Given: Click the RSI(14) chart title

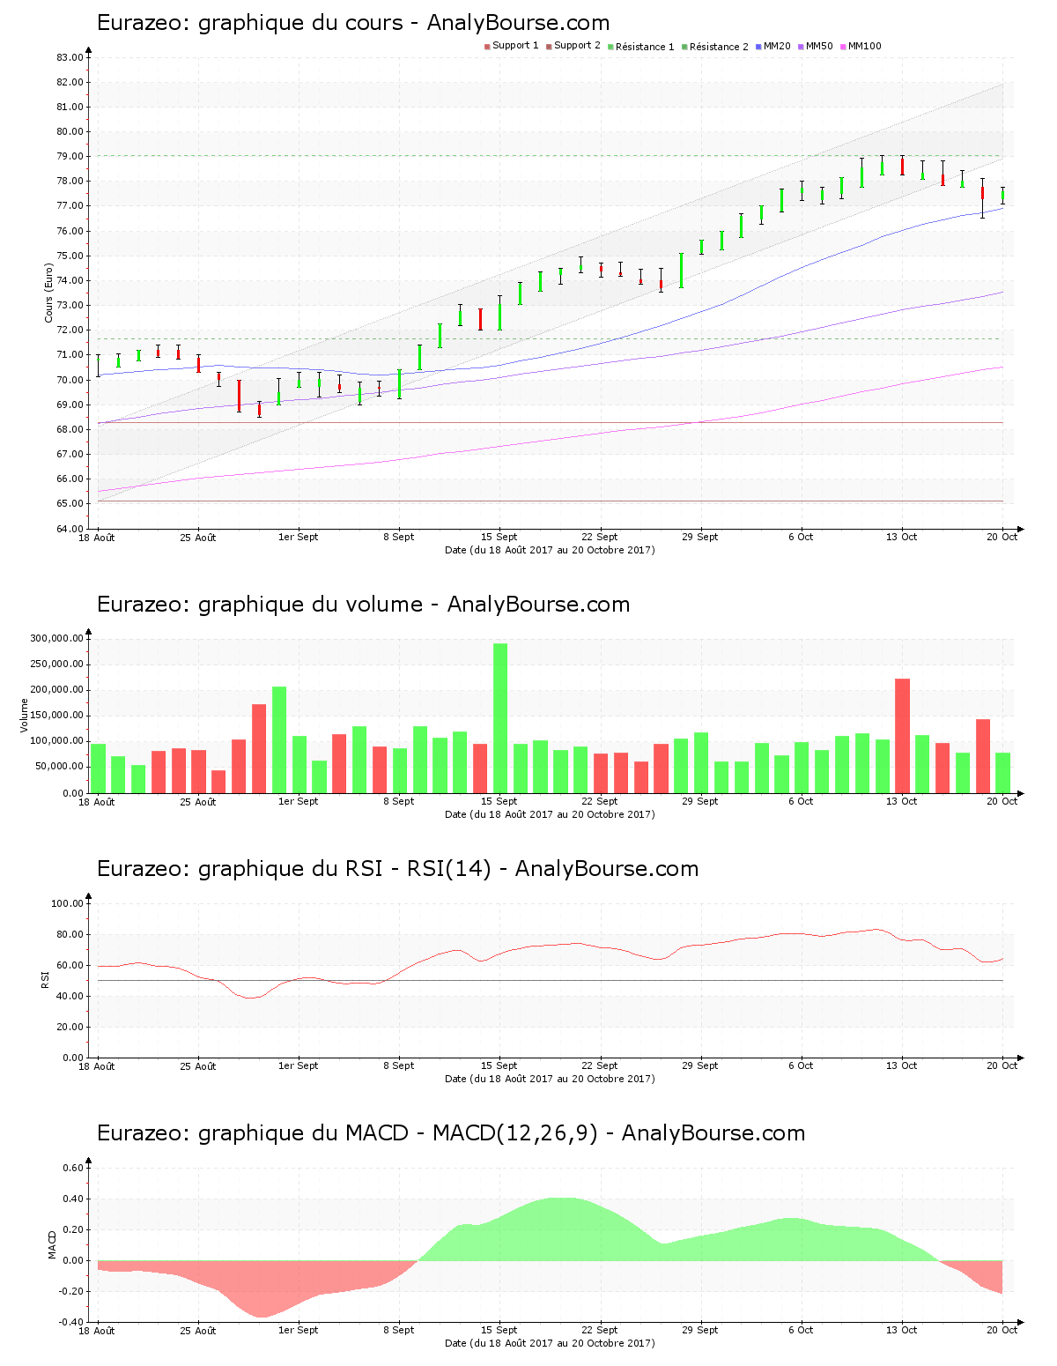Looking at the screenshot, I should pyautogui.click(x=398, y=869).
